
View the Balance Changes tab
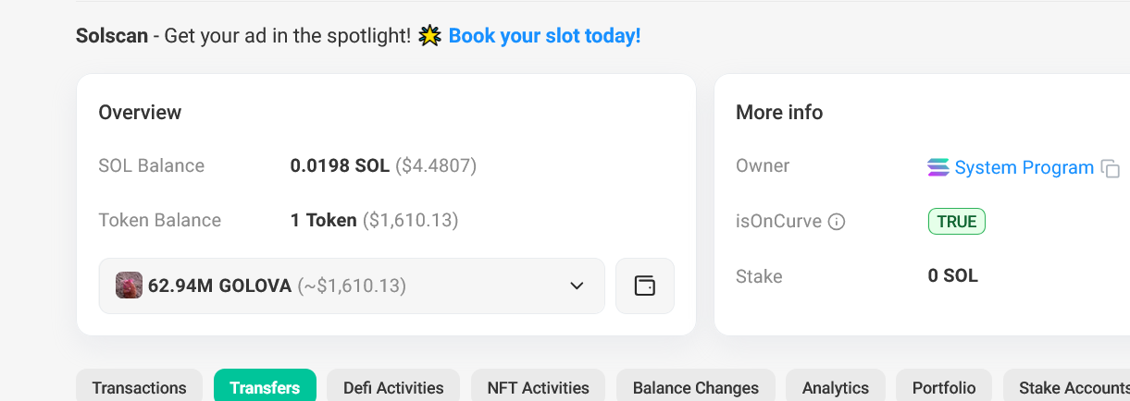point(696,387)
